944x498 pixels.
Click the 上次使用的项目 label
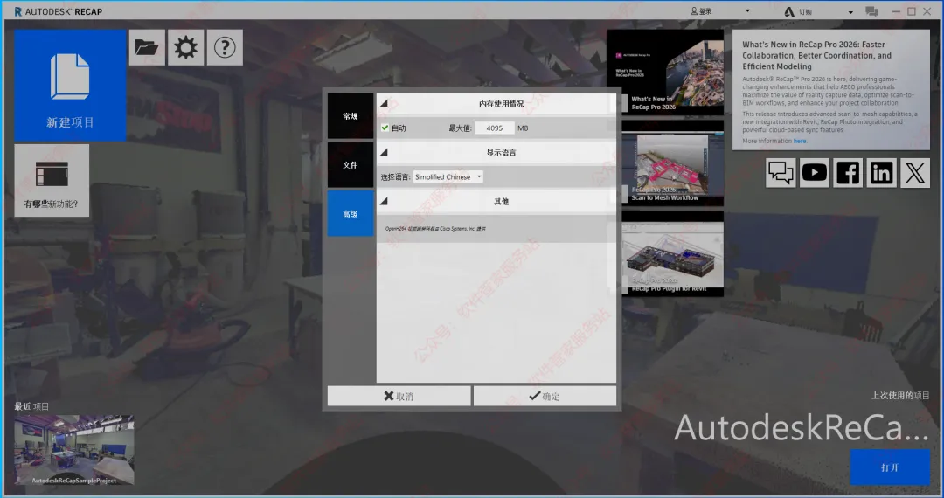tap(900, 395)
